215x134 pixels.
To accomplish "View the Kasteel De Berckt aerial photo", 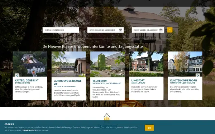I will (30, 64).
